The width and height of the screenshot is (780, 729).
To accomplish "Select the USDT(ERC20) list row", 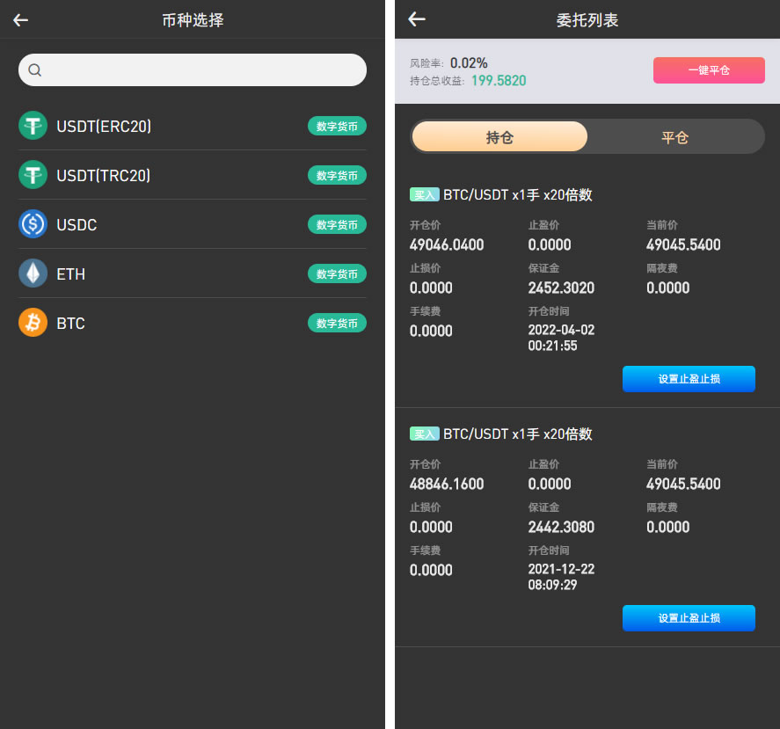I will click(192, 126).
